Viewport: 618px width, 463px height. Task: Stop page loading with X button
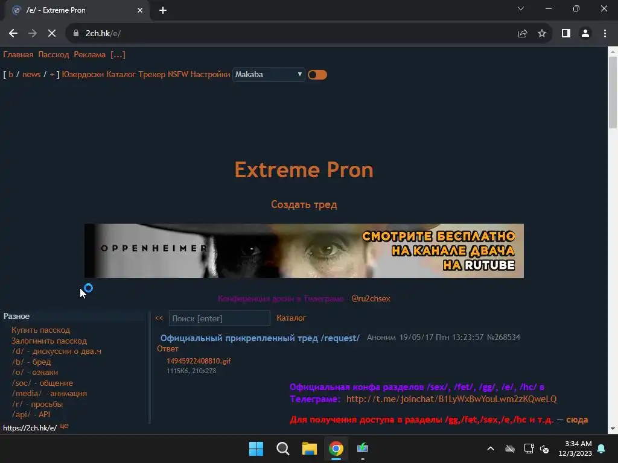click(x=52, y=34)
